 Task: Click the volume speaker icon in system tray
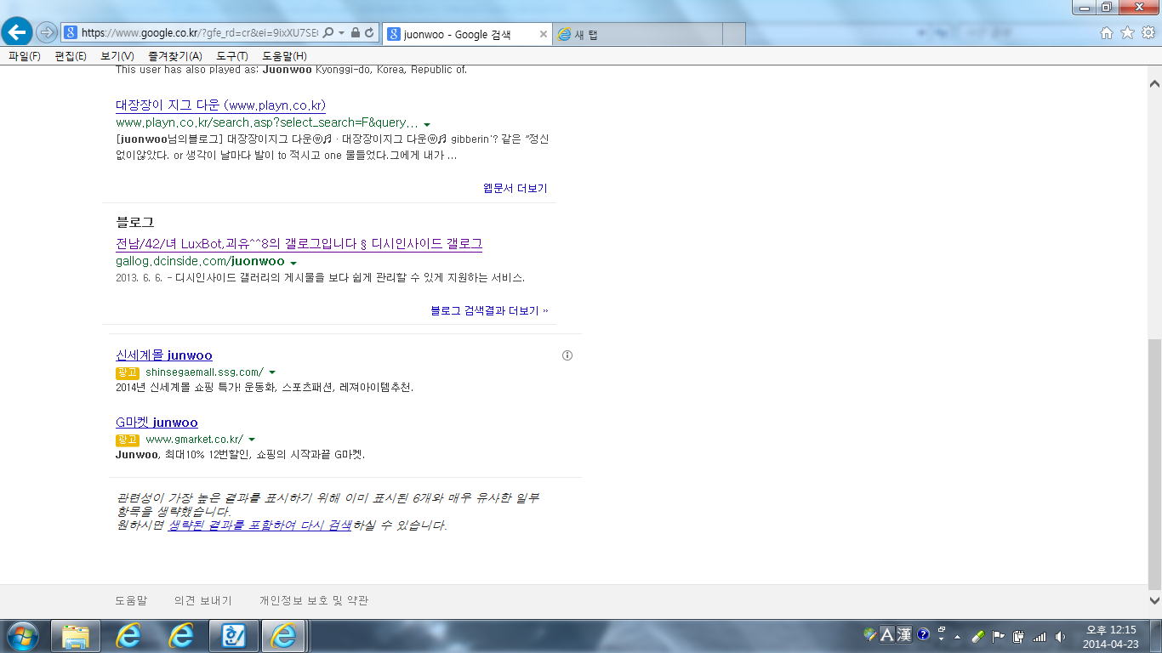(1060, 636)
